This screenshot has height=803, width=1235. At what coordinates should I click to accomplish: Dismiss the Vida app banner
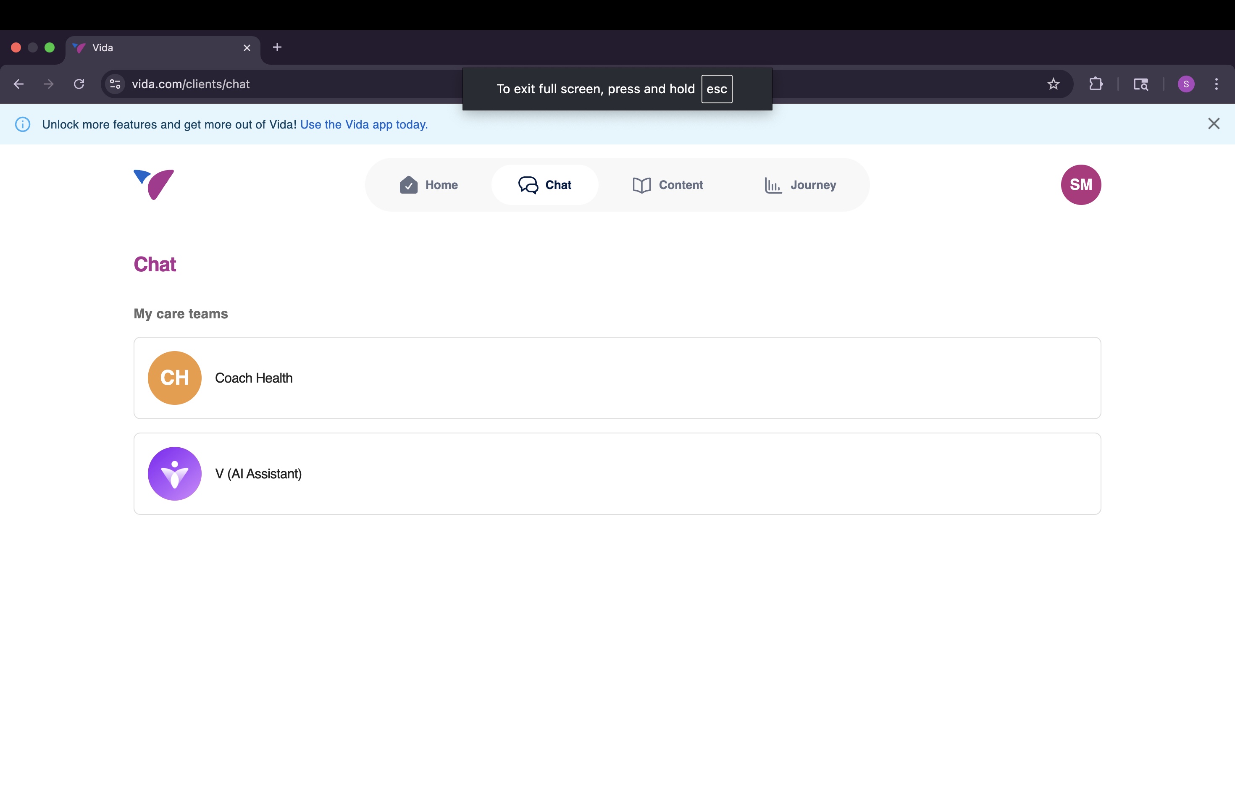click(1213, 123)
